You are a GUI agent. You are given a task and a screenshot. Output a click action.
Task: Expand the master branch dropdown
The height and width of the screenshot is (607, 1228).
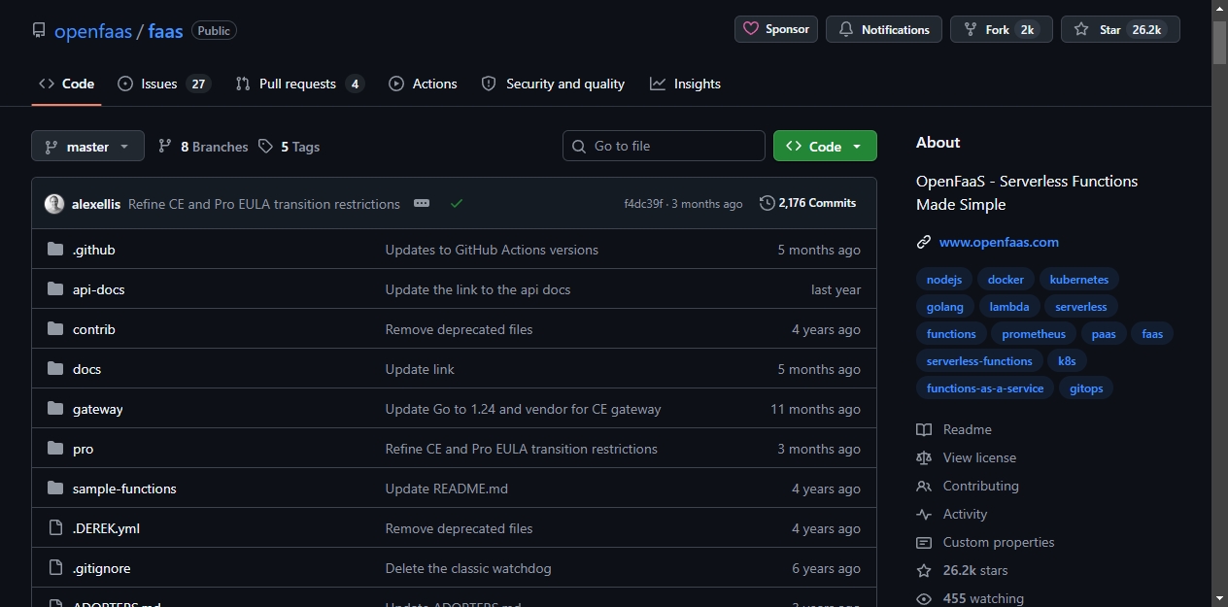87,147
